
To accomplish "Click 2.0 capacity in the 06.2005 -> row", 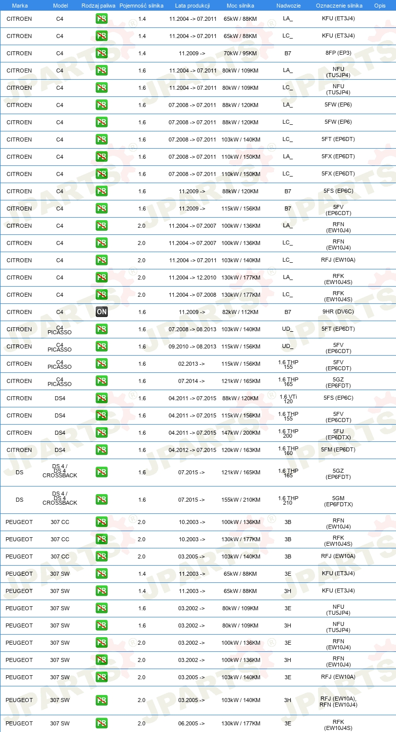I will pos(142,724).
